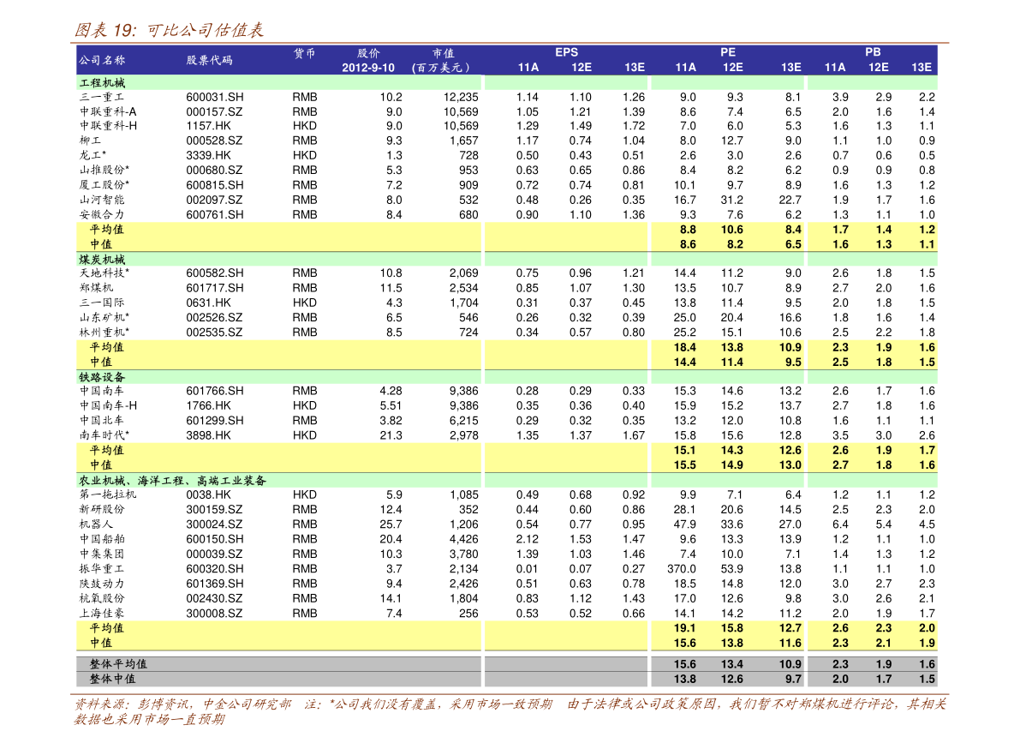Image resolution: width=1020 pixels, height=743 pixels.
Task: Click company name '天地科技*'
Action: coord(104,273)
